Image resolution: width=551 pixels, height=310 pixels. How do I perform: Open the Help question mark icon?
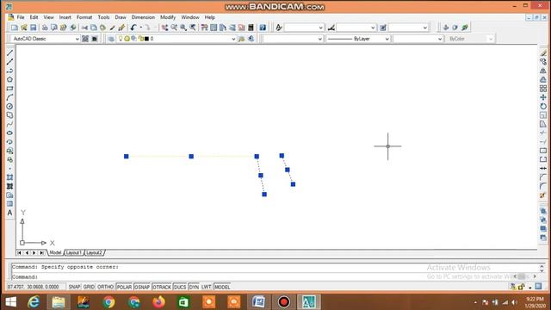[x=263, y=28]
